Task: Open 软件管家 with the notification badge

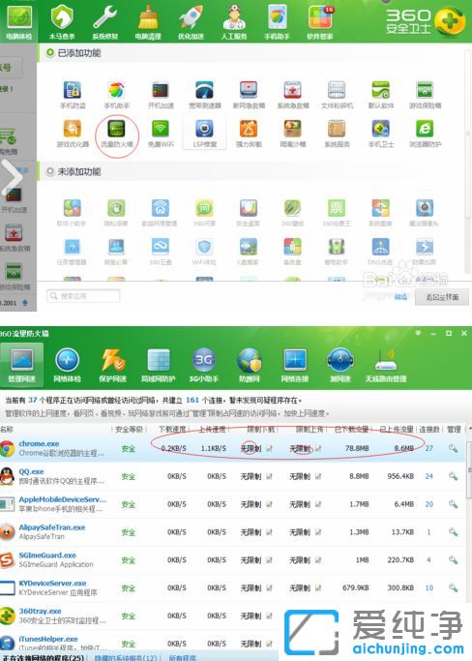Action: tap(320, 22)
